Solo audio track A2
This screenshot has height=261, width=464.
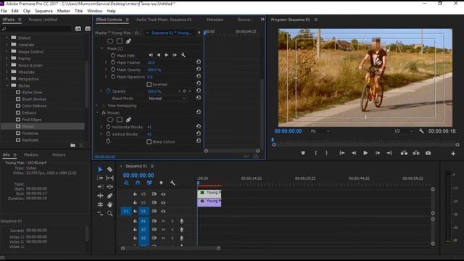(x=173, y=230)
